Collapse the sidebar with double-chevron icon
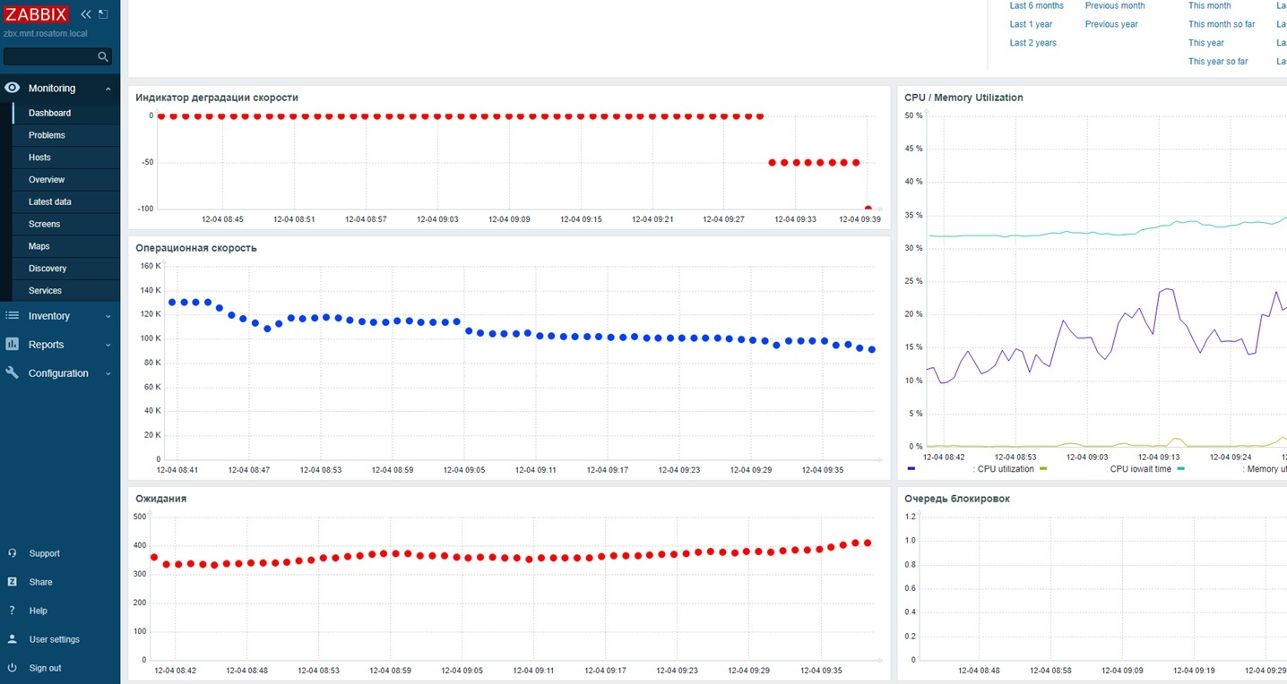Screen dimensions: 1287x684 pos(86,14)
